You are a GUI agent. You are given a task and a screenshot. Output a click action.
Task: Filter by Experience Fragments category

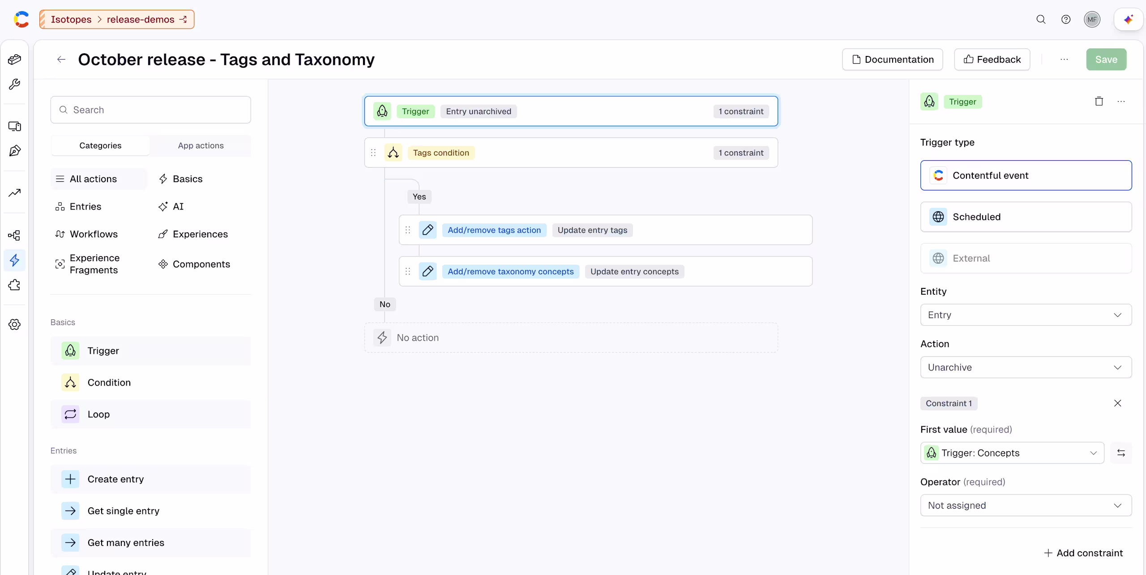click(x=88, y=264)
